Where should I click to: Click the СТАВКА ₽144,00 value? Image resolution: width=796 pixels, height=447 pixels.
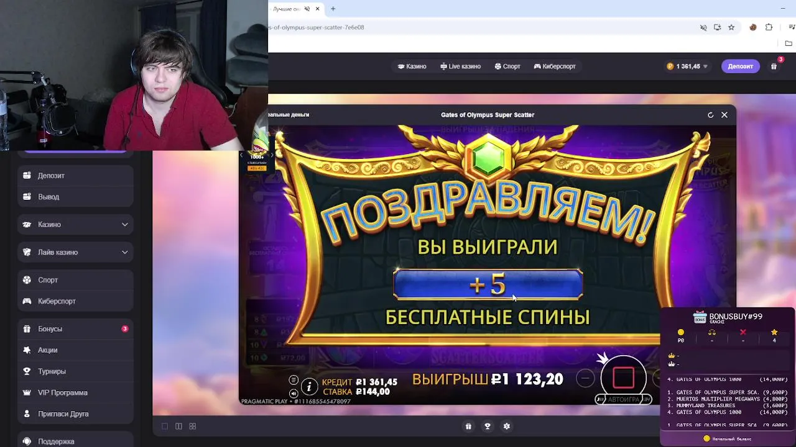pyautogui.click(x=373, y=392)
